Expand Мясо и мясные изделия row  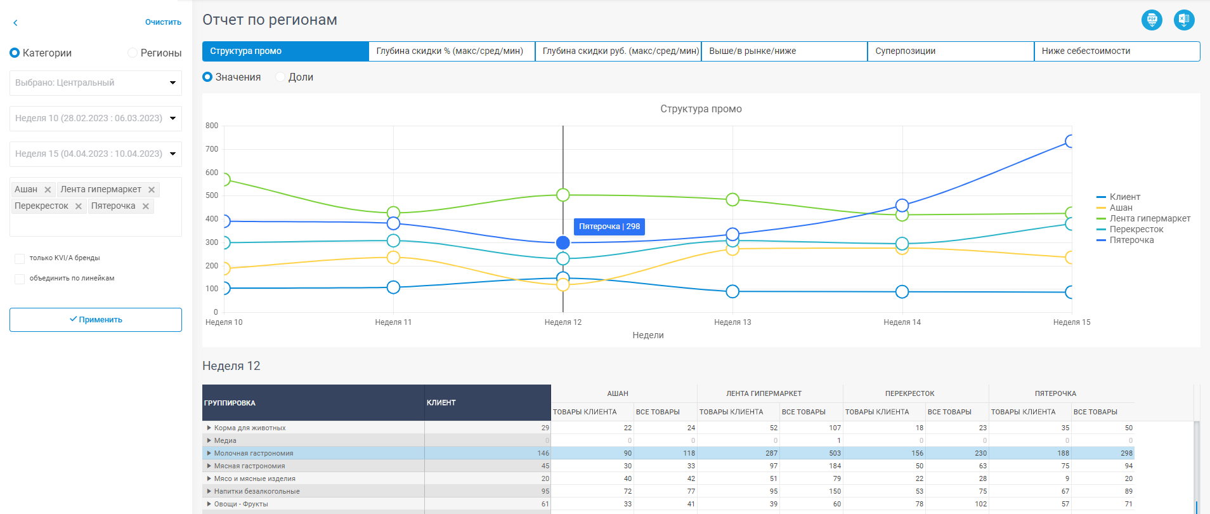[209, 478]
